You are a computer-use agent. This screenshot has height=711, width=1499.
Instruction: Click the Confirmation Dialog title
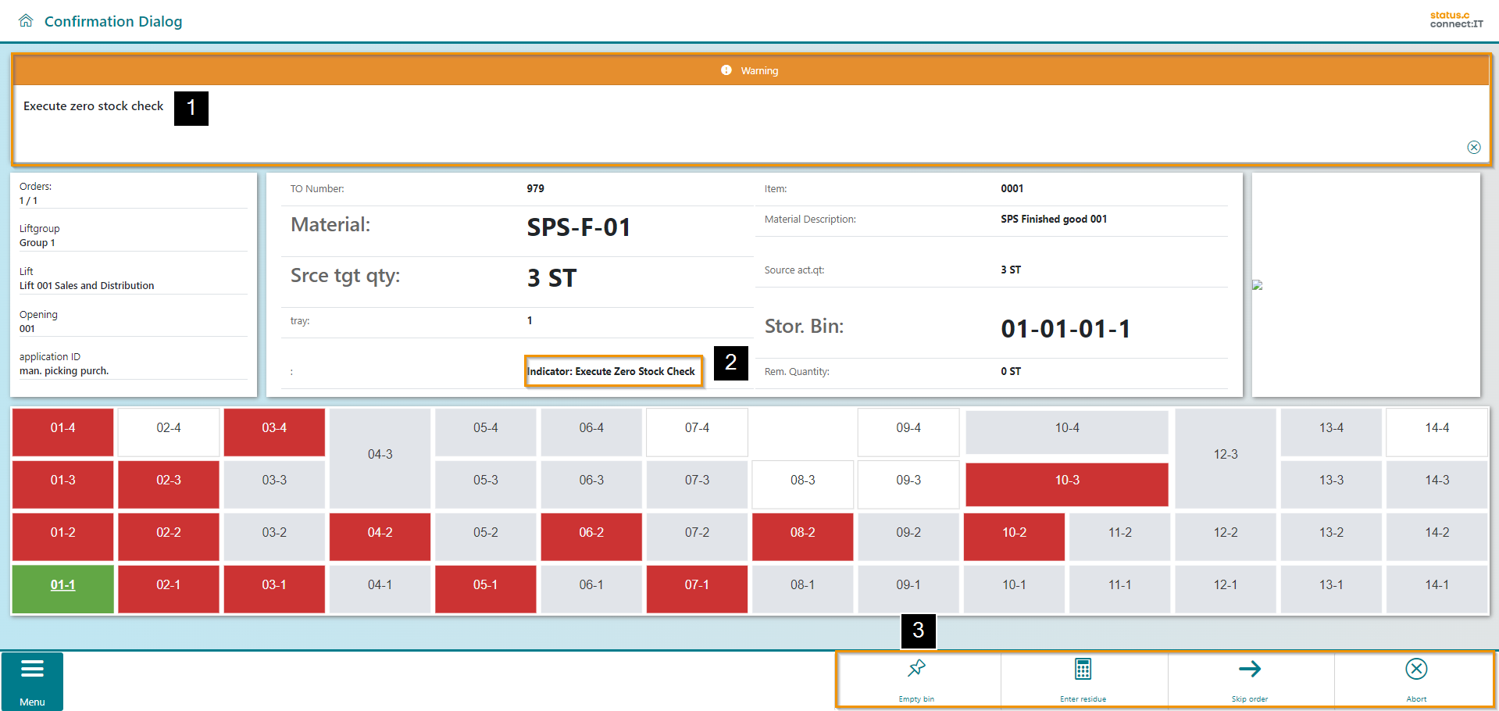tap(113, 21)
